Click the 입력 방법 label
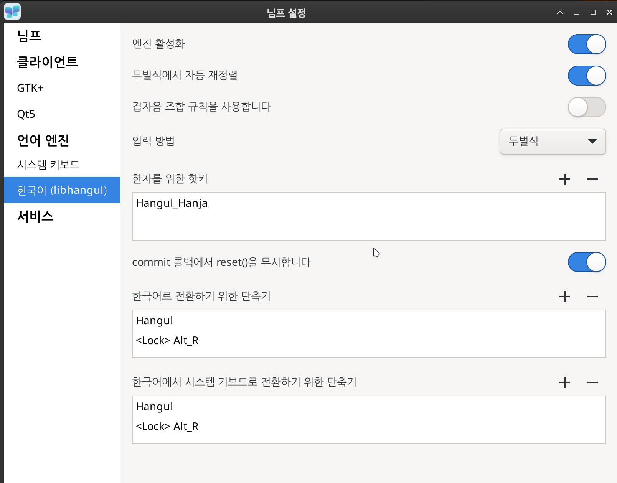The height and width of the screenshot is (483, 617). click(x=153, y=141)
